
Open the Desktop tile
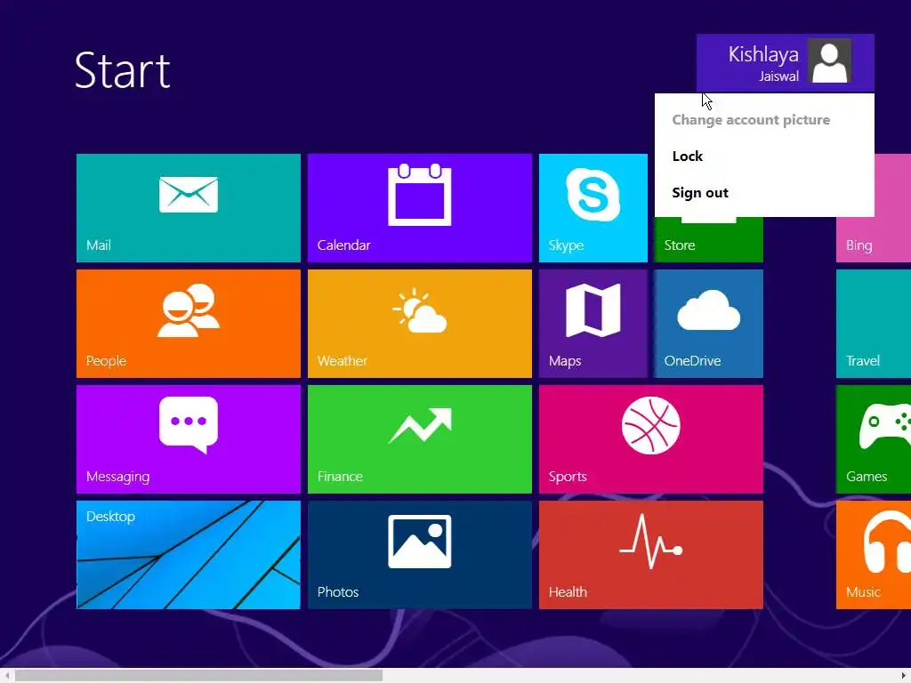pos(189,555)
